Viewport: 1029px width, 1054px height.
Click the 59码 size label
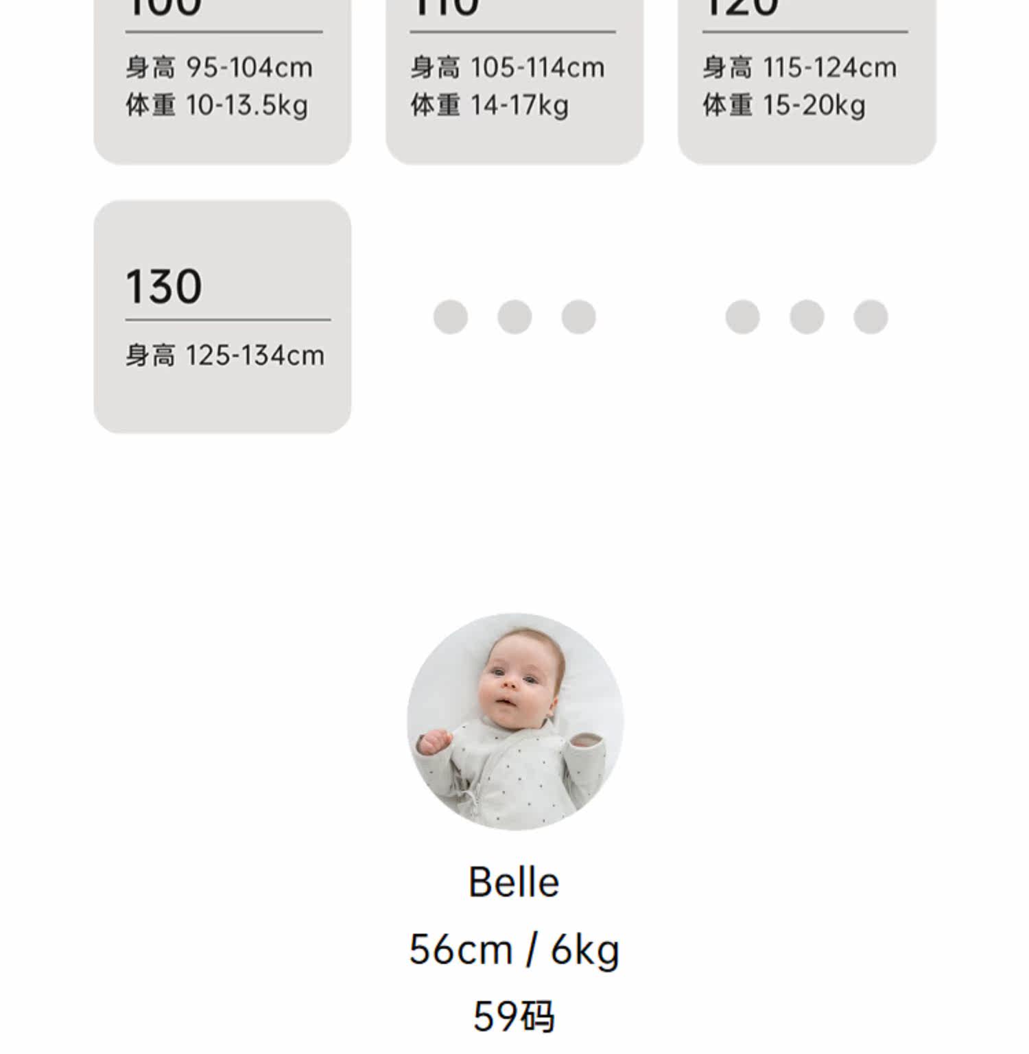pos(514,1016)
